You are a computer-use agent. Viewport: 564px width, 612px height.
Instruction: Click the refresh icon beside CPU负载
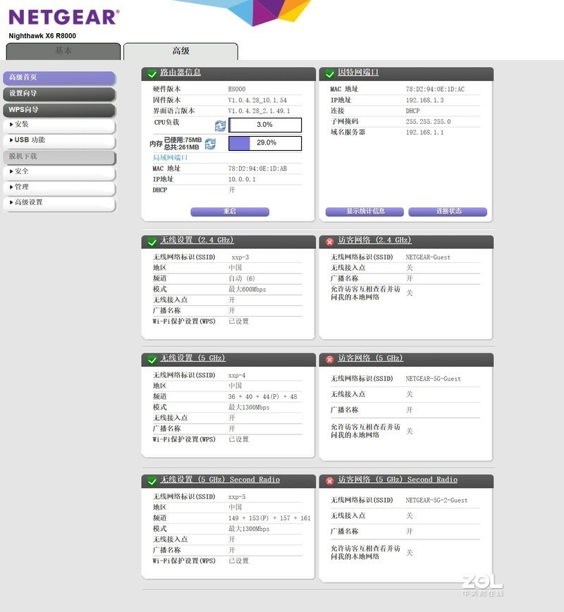pyautogui.click(x=219, y=126)
